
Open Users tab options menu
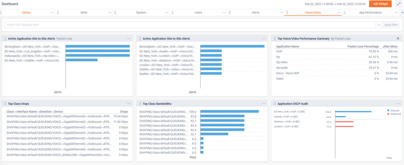click(224, 12)
